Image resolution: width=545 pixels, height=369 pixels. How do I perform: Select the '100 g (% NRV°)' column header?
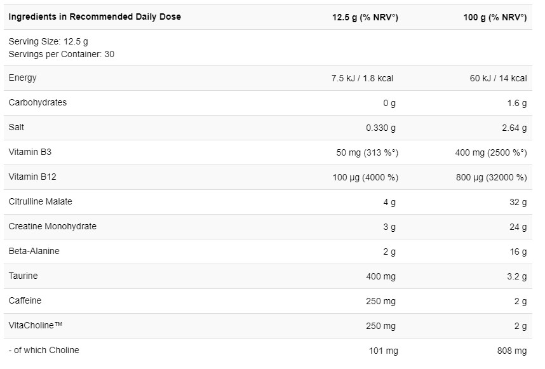(x=495, y=17)
